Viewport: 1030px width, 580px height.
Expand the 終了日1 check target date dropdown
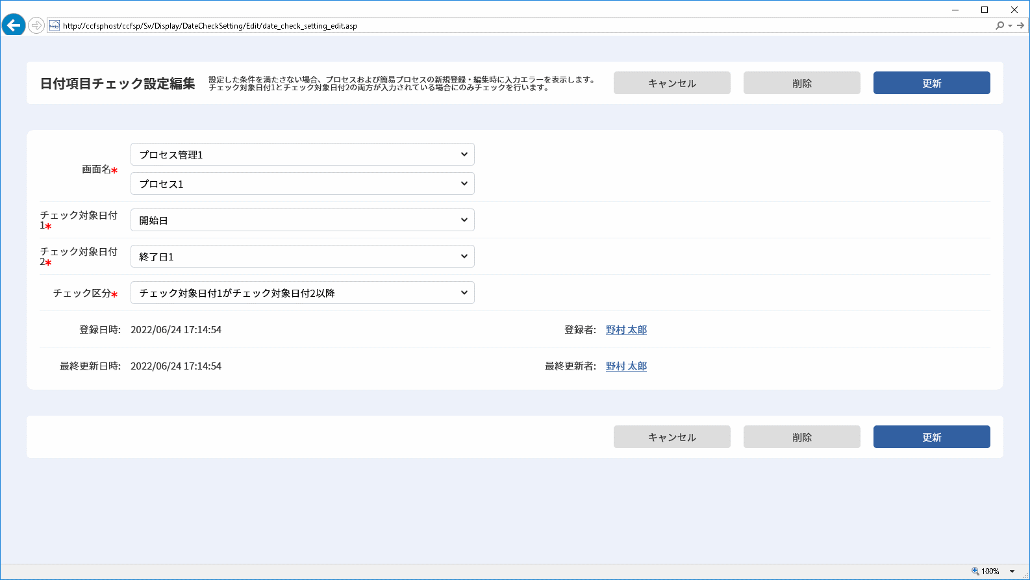click(x=303, y=257)
